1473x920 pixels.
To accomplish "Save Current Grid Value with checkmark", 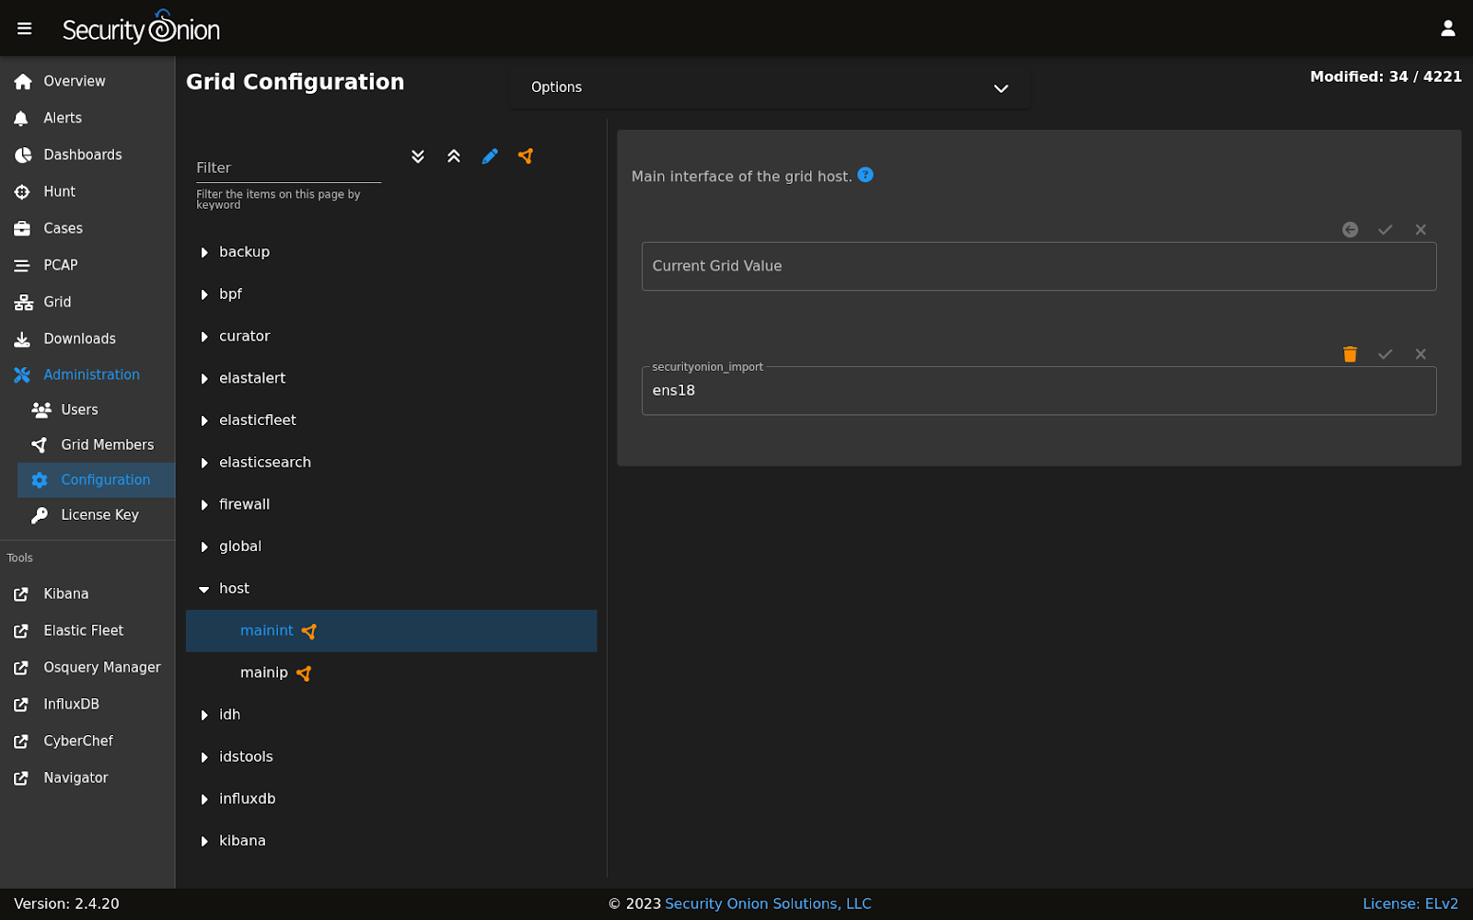I will pos(1386,230).
